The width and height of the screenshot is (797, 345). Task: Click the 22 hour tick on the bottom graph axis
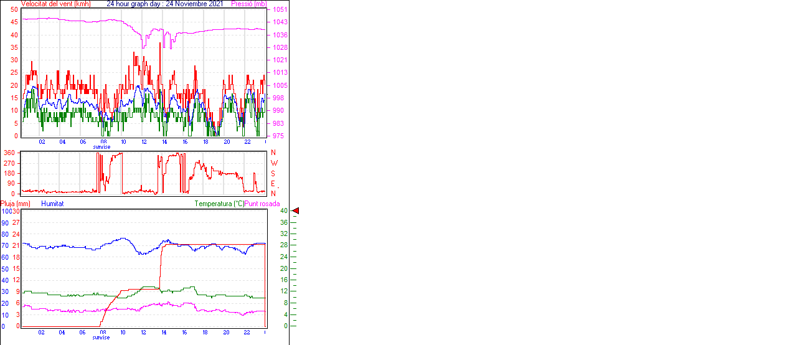click(247, 333)
